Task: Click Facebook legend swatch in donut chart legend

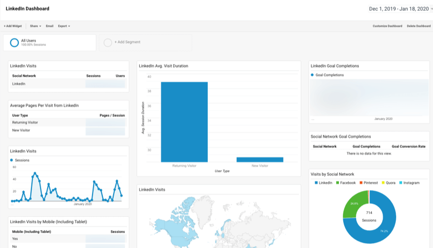Action: point(337,183)
